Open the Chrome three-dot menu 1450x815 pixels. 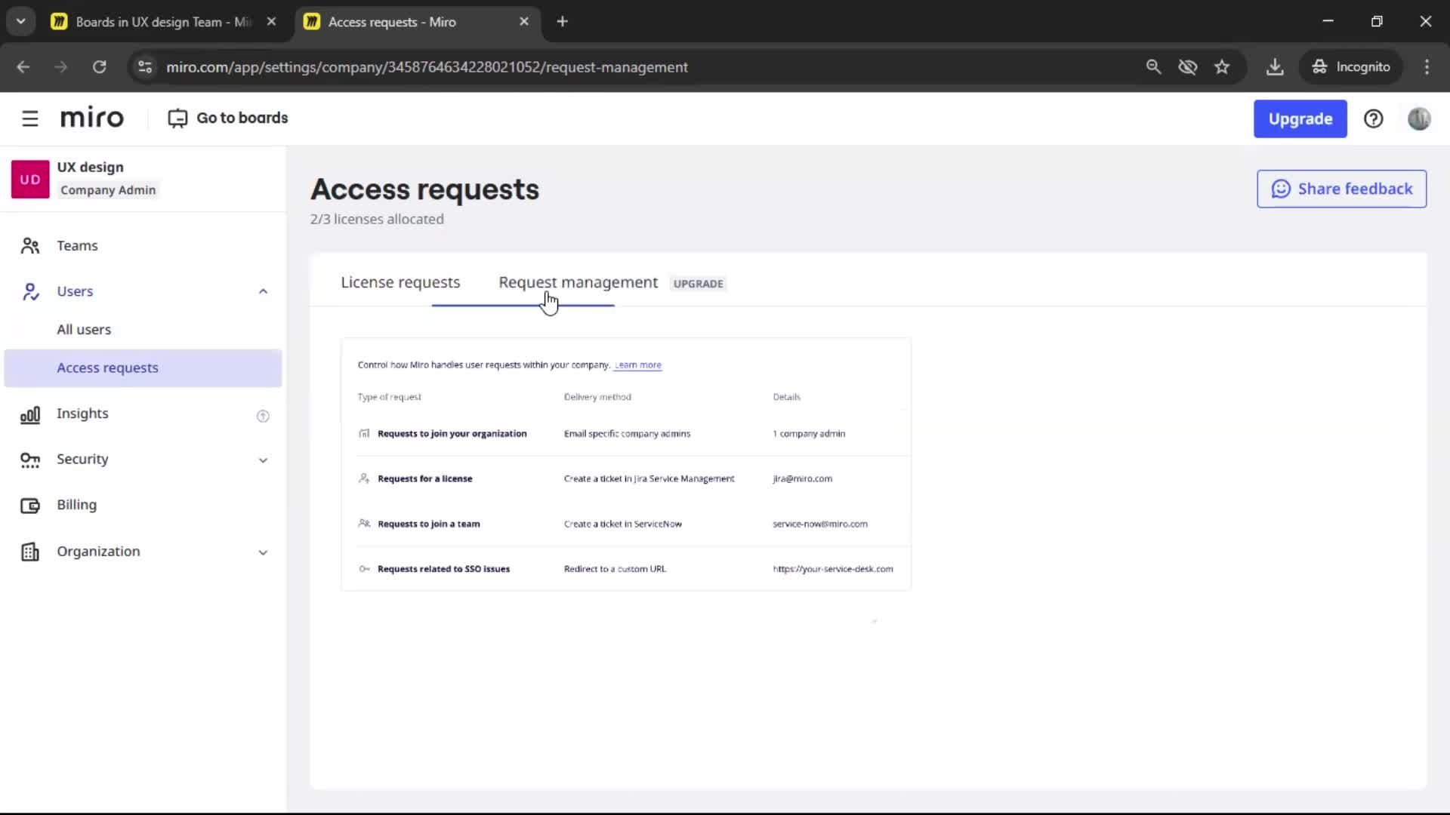coord(1427,67)
